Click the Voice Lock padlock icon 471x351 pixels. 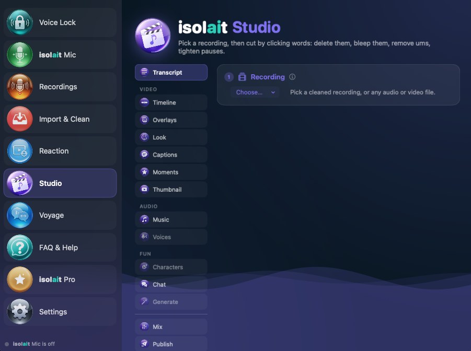click(20, 22)
